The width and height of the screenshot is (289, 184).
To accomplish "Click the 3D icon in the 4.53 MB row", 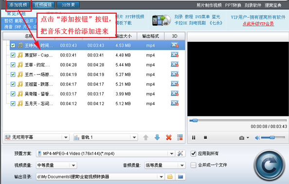I will [x=175, y=45].
